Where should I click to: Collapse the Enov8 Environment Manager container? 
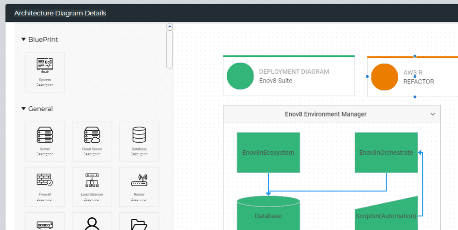point(433,114)
